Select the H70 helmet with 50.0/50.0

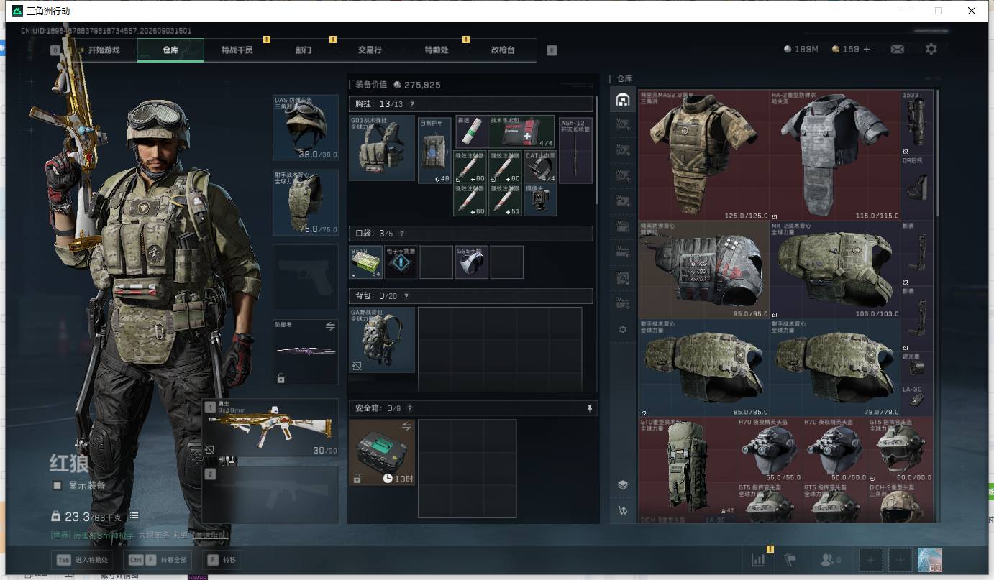[835, 450]
